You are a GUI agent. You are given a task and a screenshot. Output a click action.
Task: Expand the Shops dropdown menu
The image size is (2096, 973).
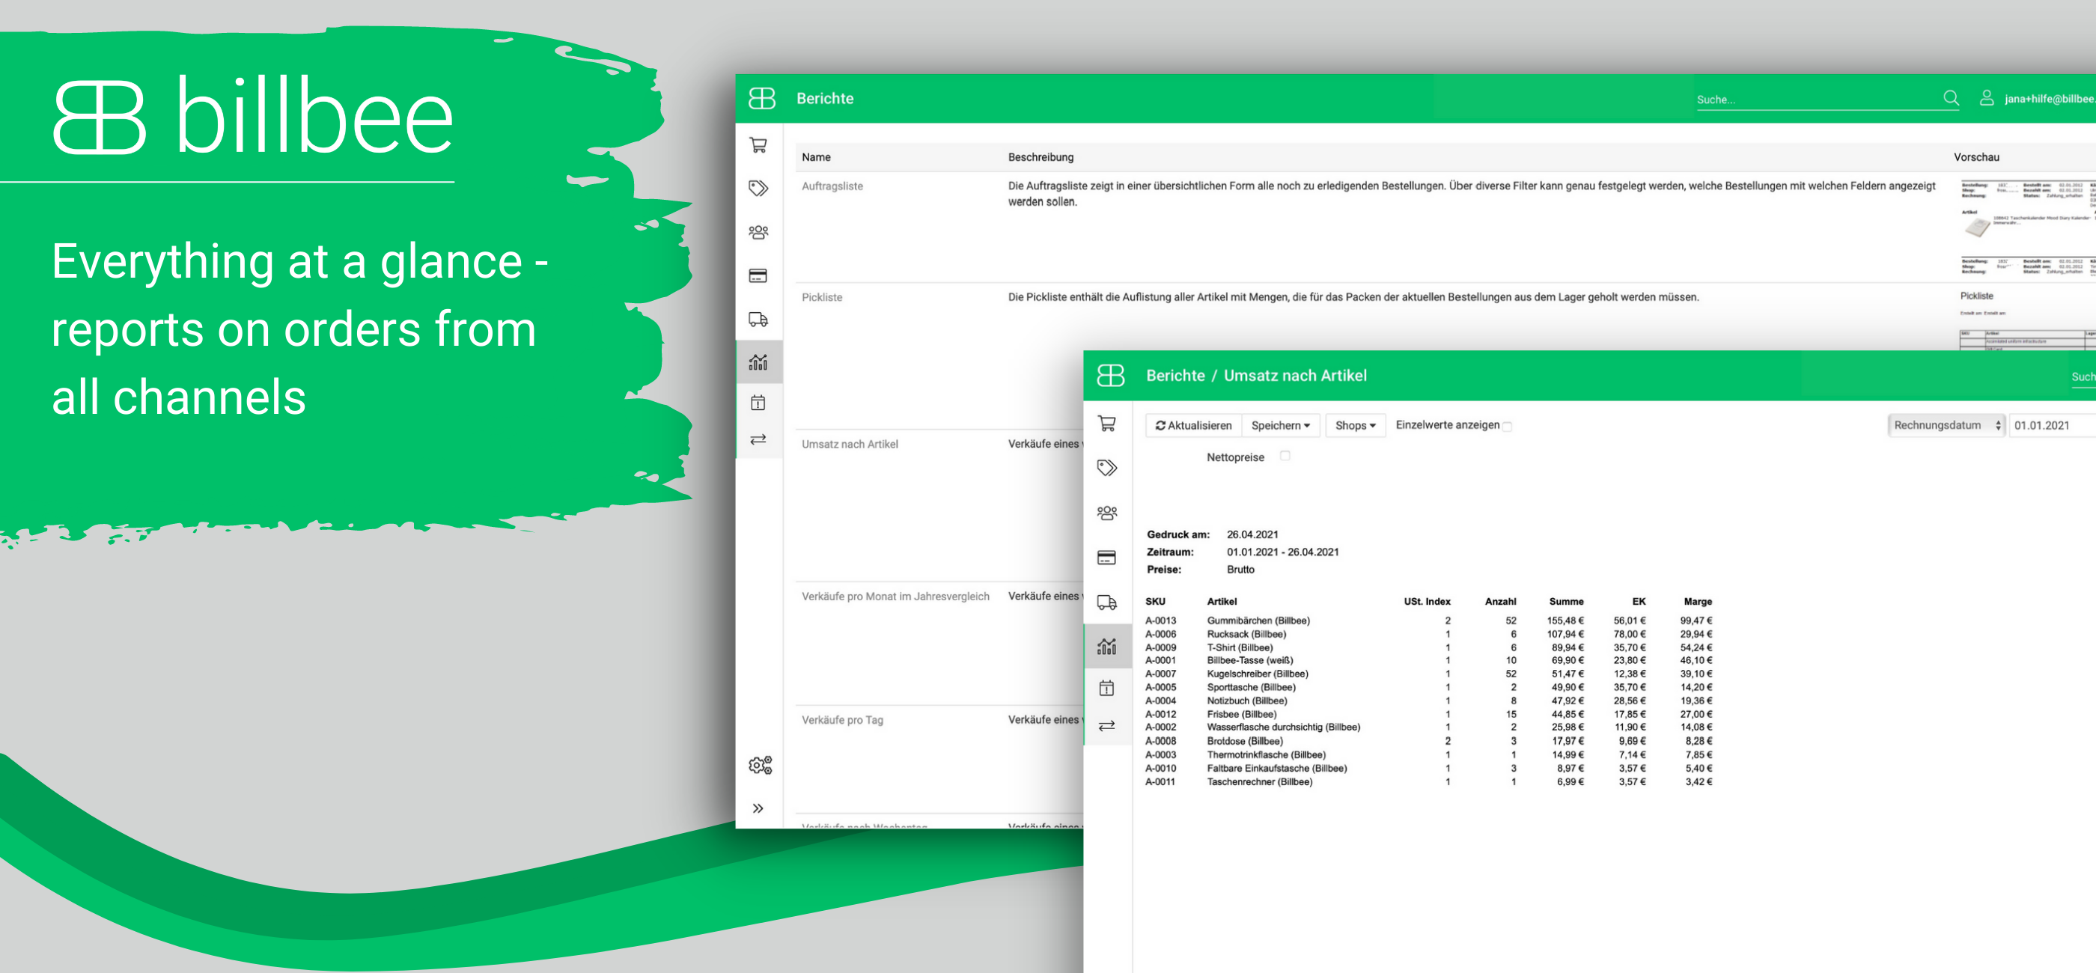click(x=1355, y=425)
